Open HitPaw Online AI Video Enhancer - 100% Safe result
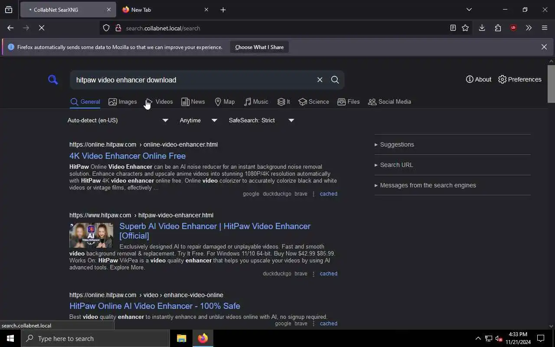Image resolution: width=555 pixels, height=347 pixels. coord(155,306)
